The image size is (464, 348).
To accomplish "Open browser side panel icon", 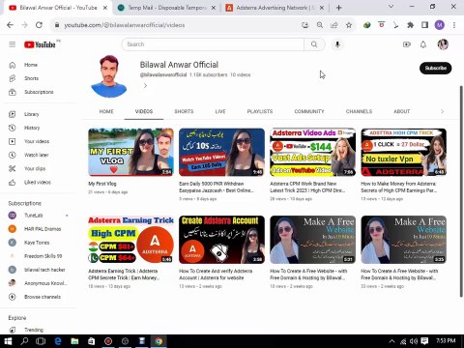I will pos(424,25).
